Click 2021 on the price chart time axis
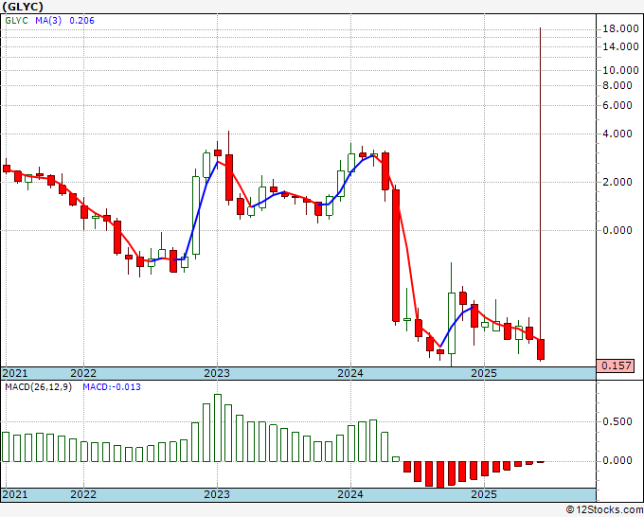This screenshot has width=644, height=517. click(x=15, y=373)
